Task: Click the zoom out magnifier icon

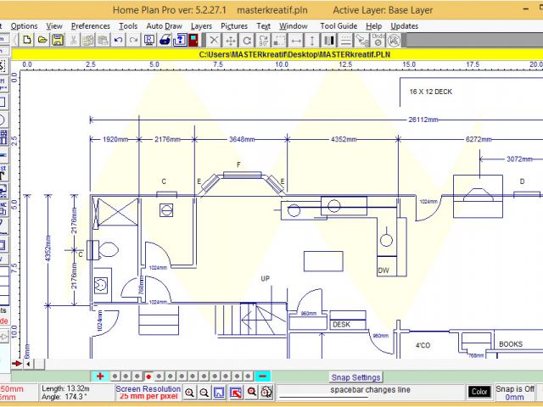Action: pyautogui.click(x=205, y=392)
